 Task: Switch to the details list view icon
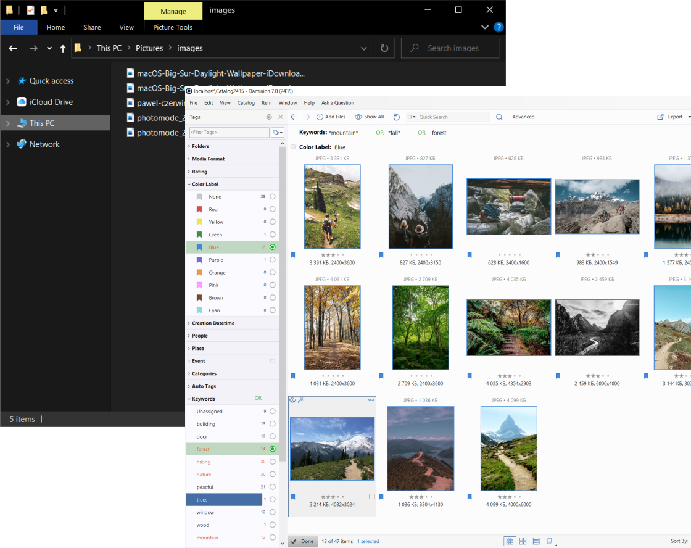[536, 541]
